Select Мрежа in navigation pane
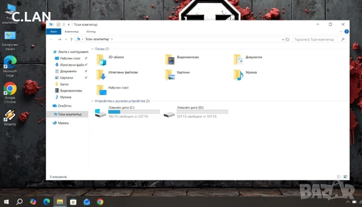Viewport: 362px width, 207px height. [x=61, y=123]
